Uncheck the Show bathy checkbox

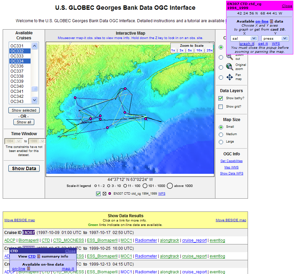[x=220, y=98]
